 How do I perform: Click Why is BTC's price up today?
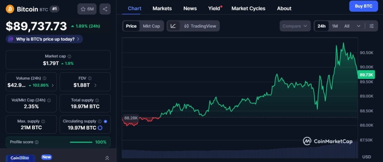[x=44, y=39]
